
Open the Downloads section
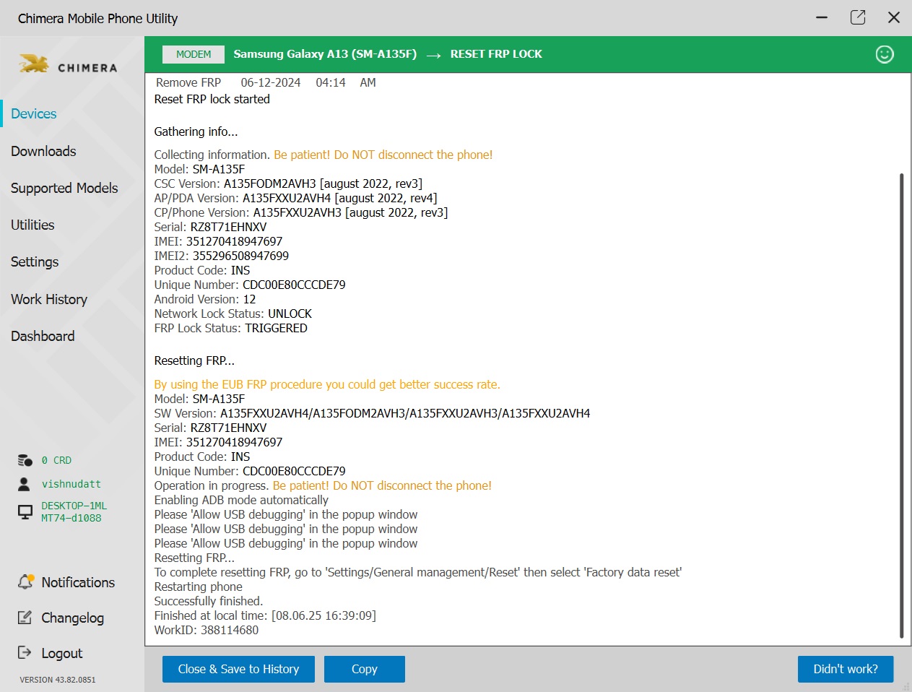coord(43,151)
